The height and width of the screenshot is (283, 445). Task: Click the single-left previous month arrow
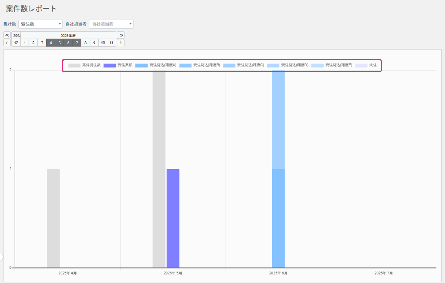click(x=7, y=43)
